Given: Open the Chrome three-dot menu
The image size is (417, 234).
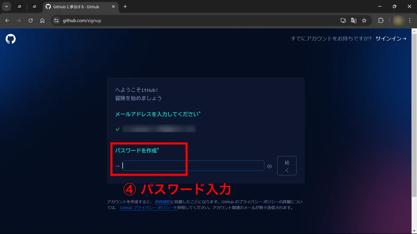Looking at the screenshot, I should coord(410,20).
